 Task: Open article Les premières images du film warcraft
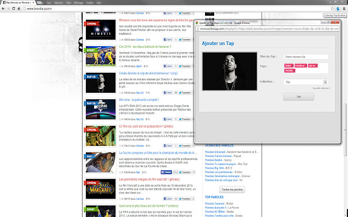pos(149,180)
